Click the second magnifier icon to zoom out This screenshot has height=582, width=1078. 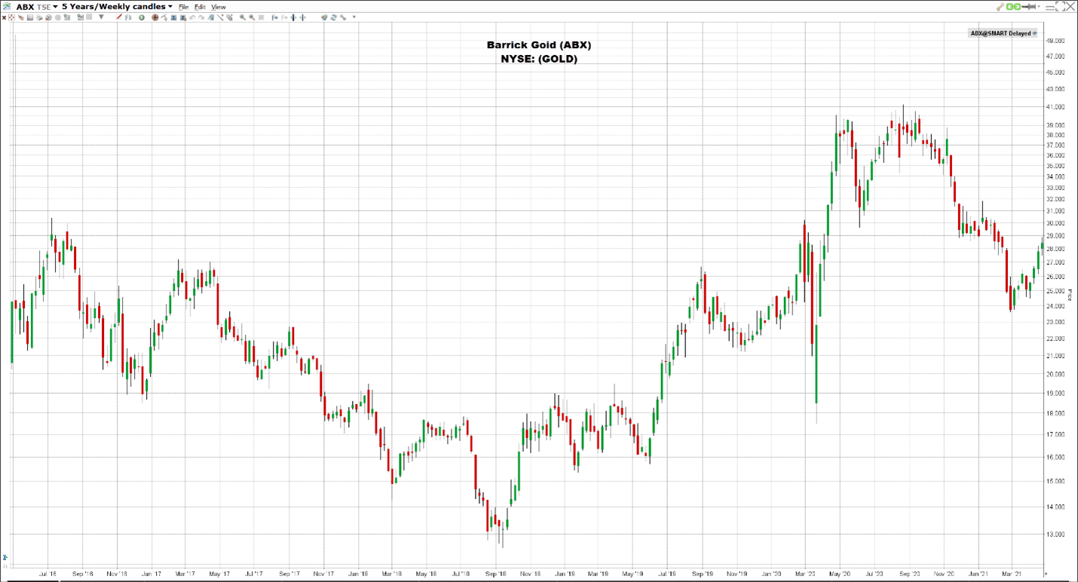[252, 17]
